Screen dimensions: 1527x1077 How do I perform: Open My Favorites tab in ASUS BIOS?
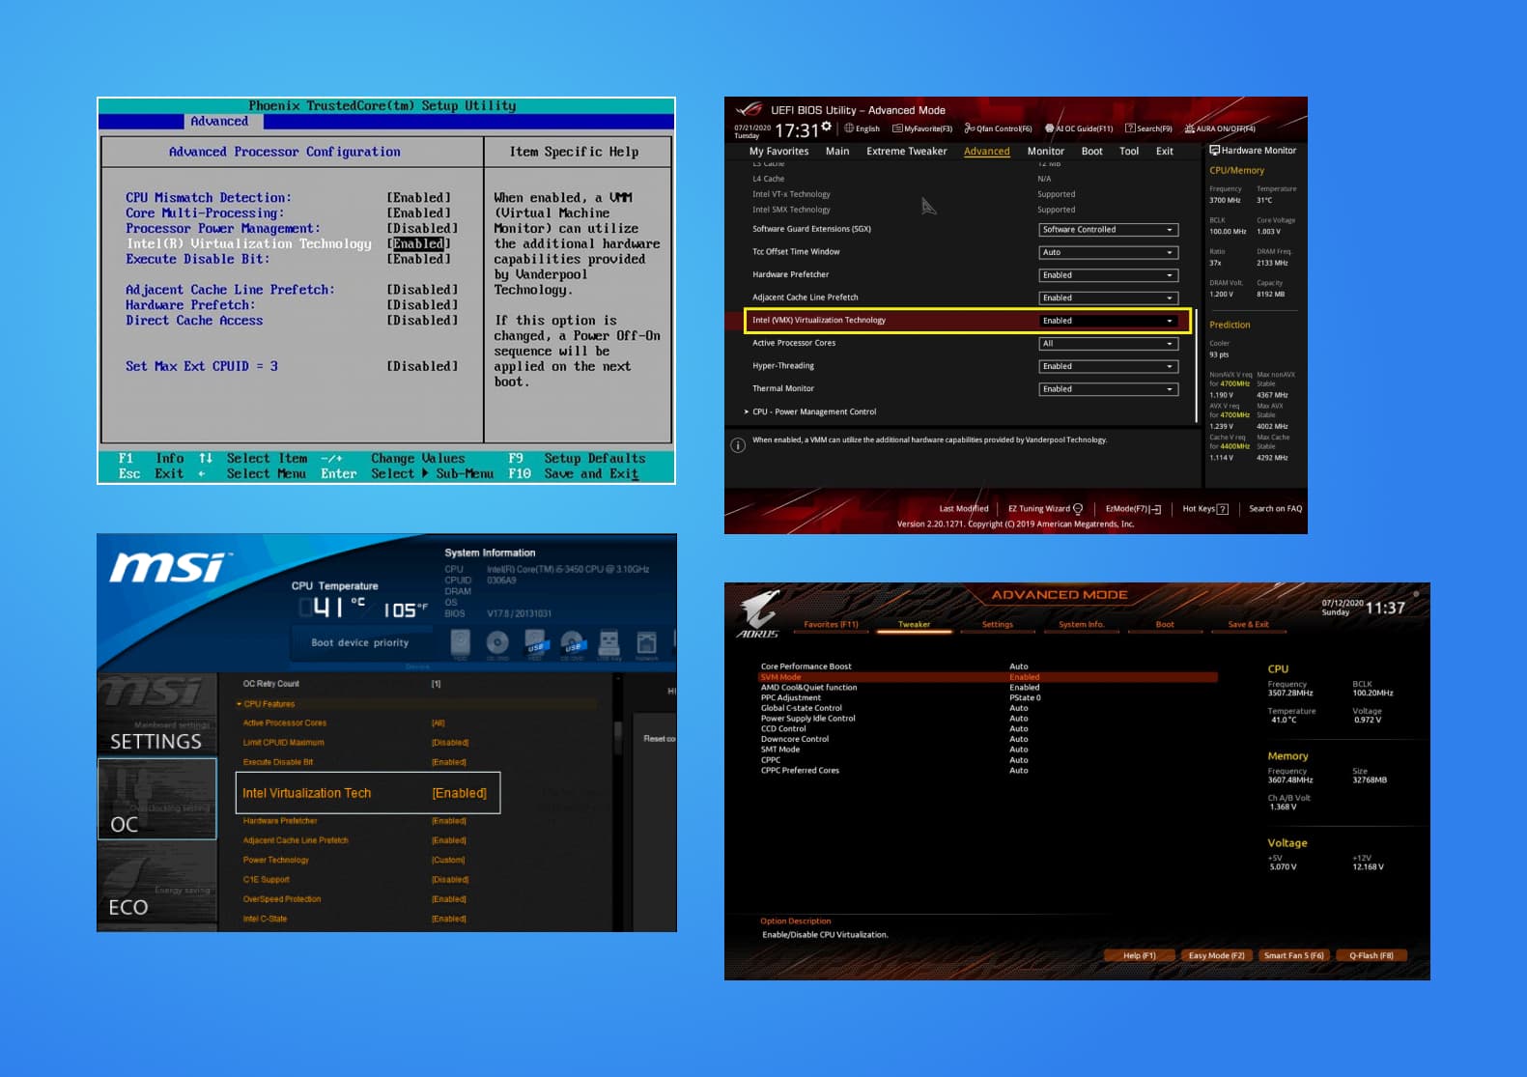coord(778,152)
